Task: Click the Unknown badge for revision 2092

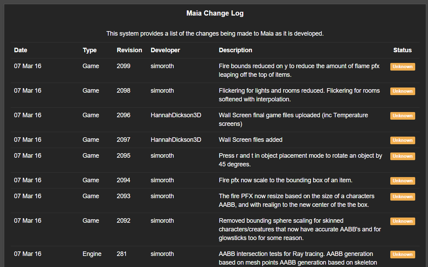Action: click(x=402, y=221)
